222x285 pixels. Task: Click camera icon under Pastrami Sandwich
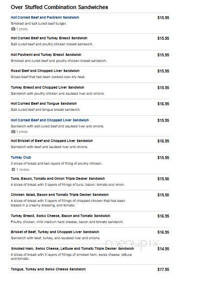click(x=13, y=29)
